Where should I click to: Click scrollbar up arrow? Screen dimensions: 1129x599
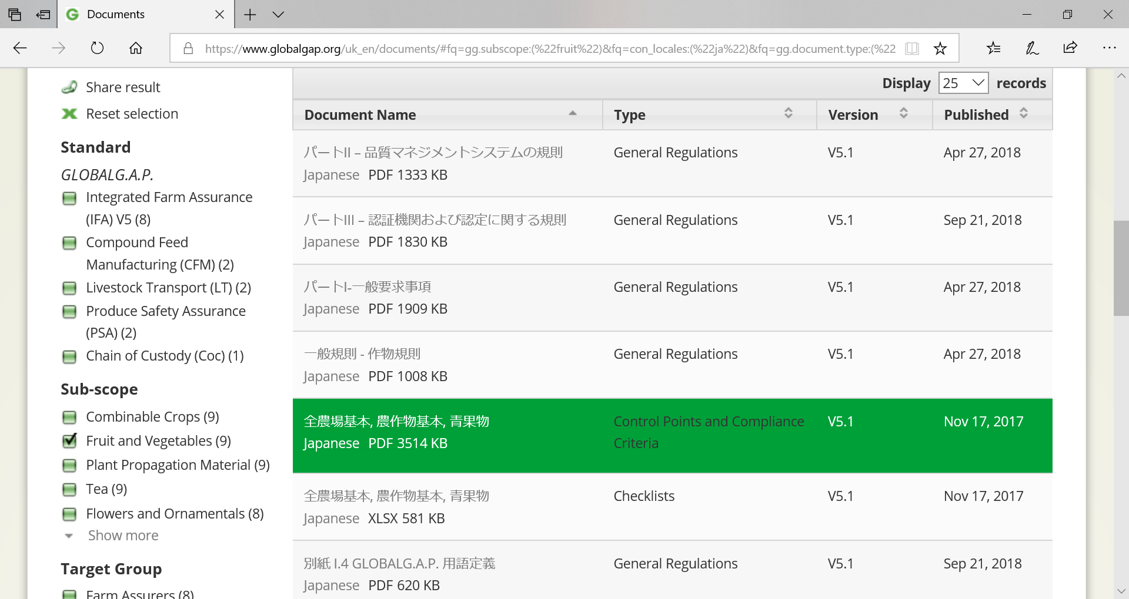pyautogui.click(x=1121, y=76)
